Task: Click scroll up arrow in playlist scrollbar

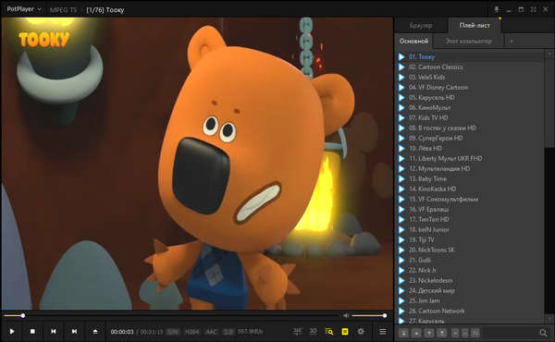Action: tap(549, 55)
